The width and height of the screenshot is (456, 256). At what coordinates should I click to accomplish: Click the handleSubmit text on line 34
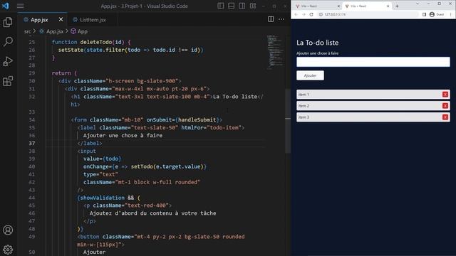[x=197, y=119]
